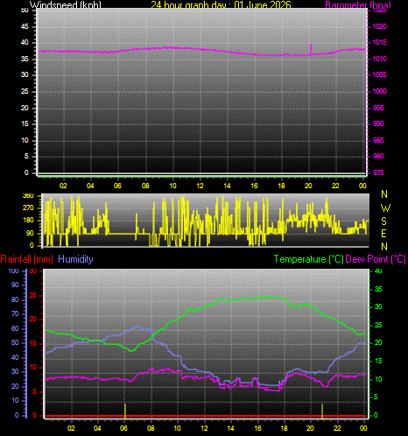The height and width of the screenshot is (436, 408).
Task: Click hour "18" on the windspeed chart time axis
Action: point(281,186)
